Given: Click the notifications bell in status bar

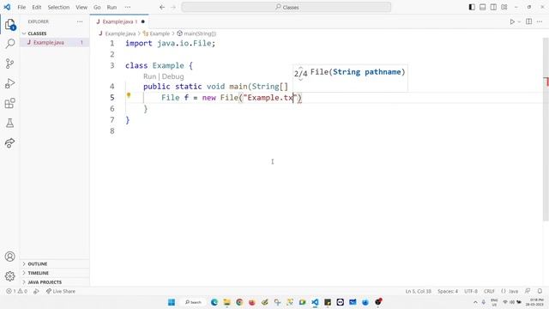Looking at the screenshot, I should click(x=540, y=291).
